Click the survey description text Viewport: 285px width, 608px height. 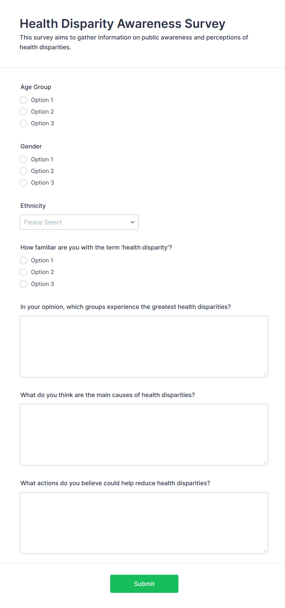pyautogui.click(x=134, y=42)
